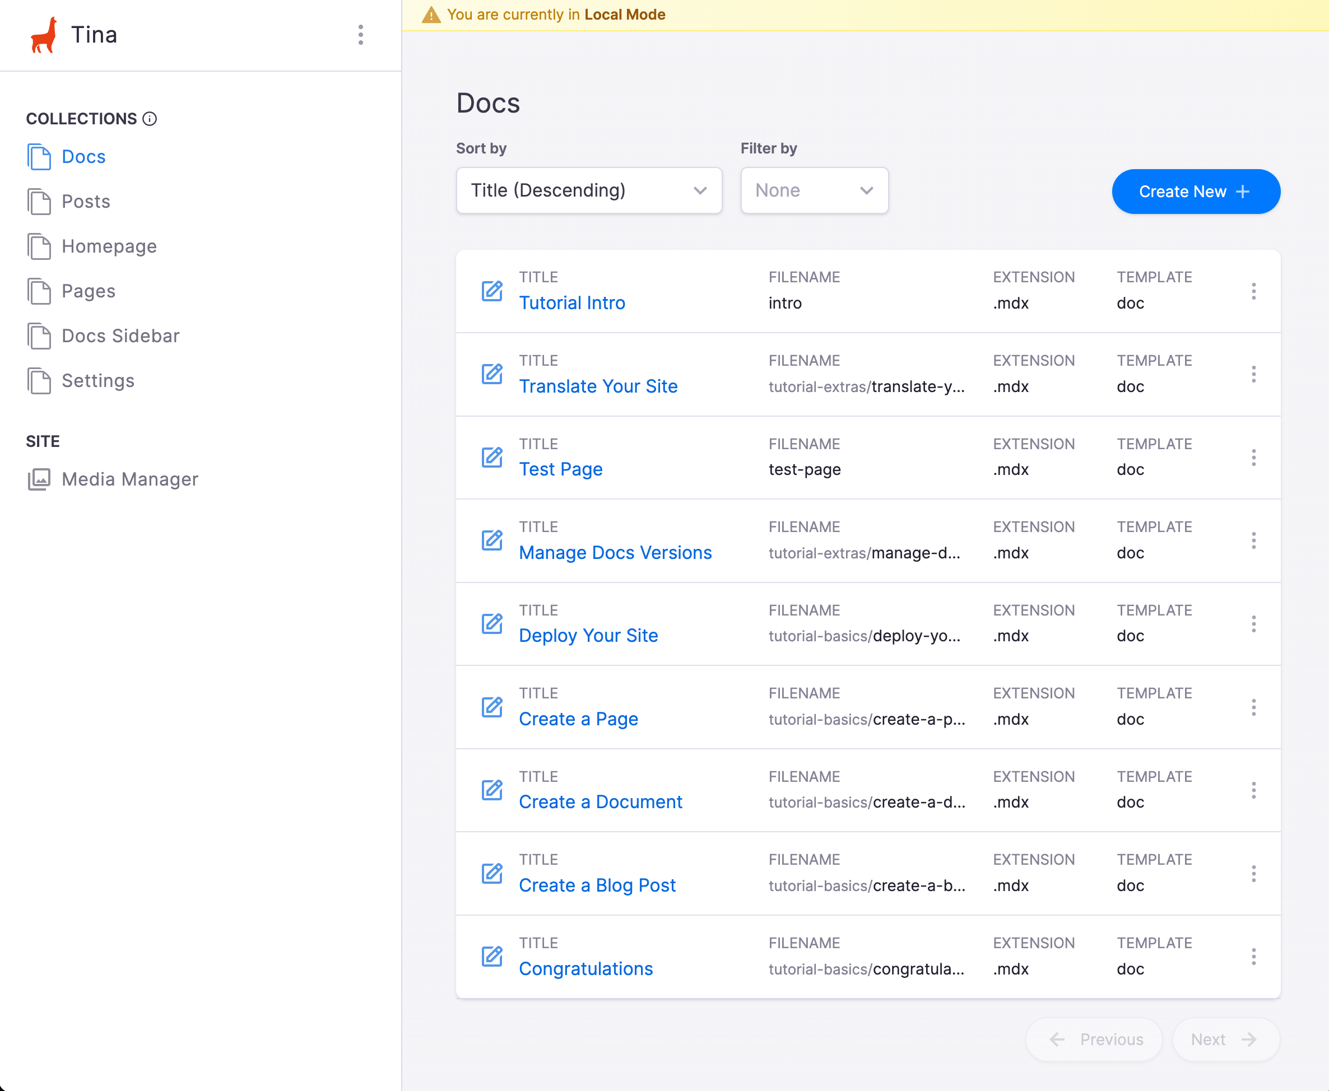Click the Posts collection file icon
This screenshot has width=1329, height=1091.
click(x=39, y=202)
